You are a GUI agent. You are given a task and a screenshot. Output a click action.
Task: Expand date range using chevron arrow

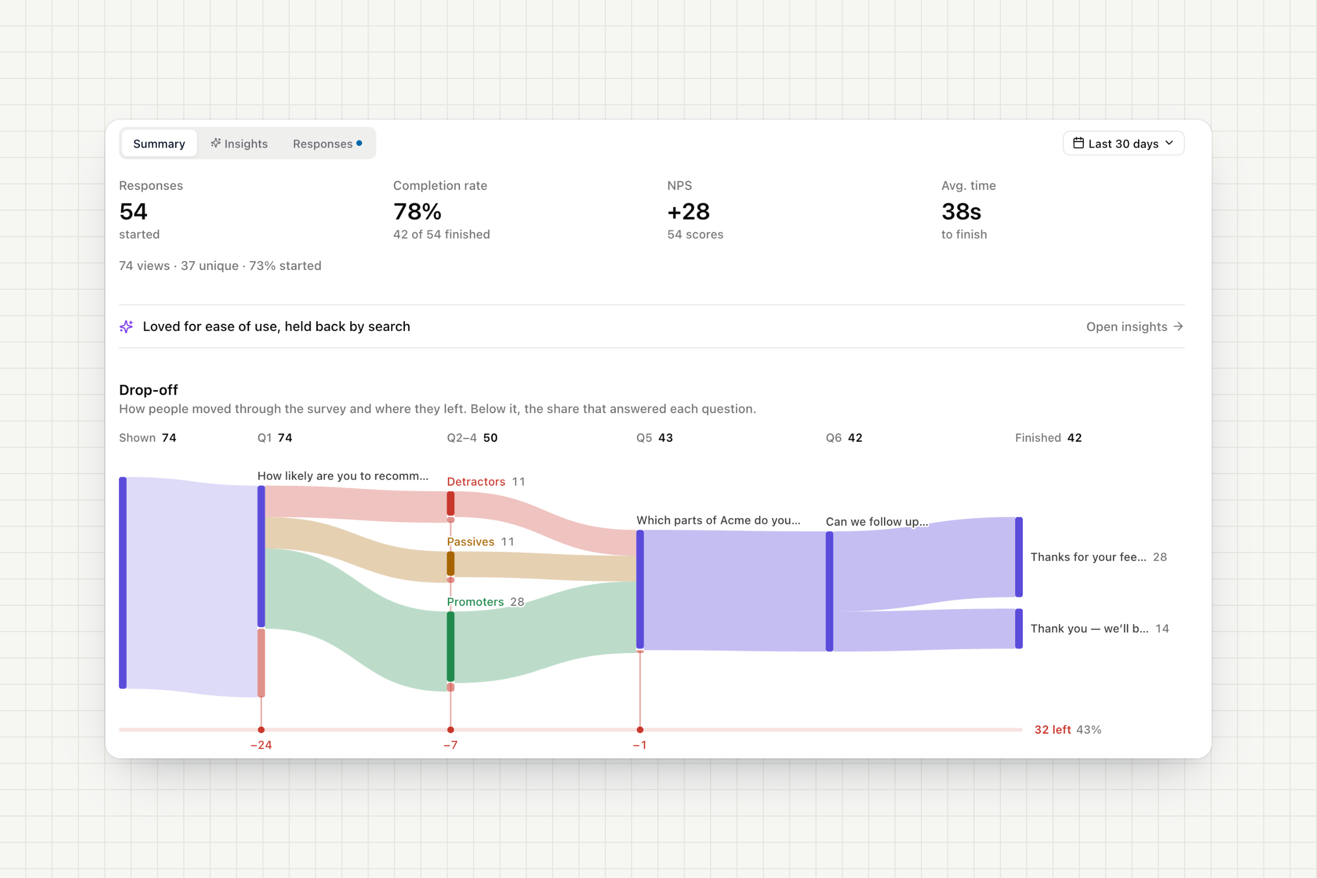click(x=1169, y=143)
